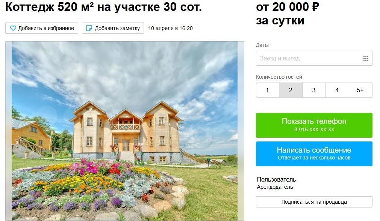Screen dimensions: 380x221
Task: Click Подписаться на продавца button
Action: click(x=314, y=202)
